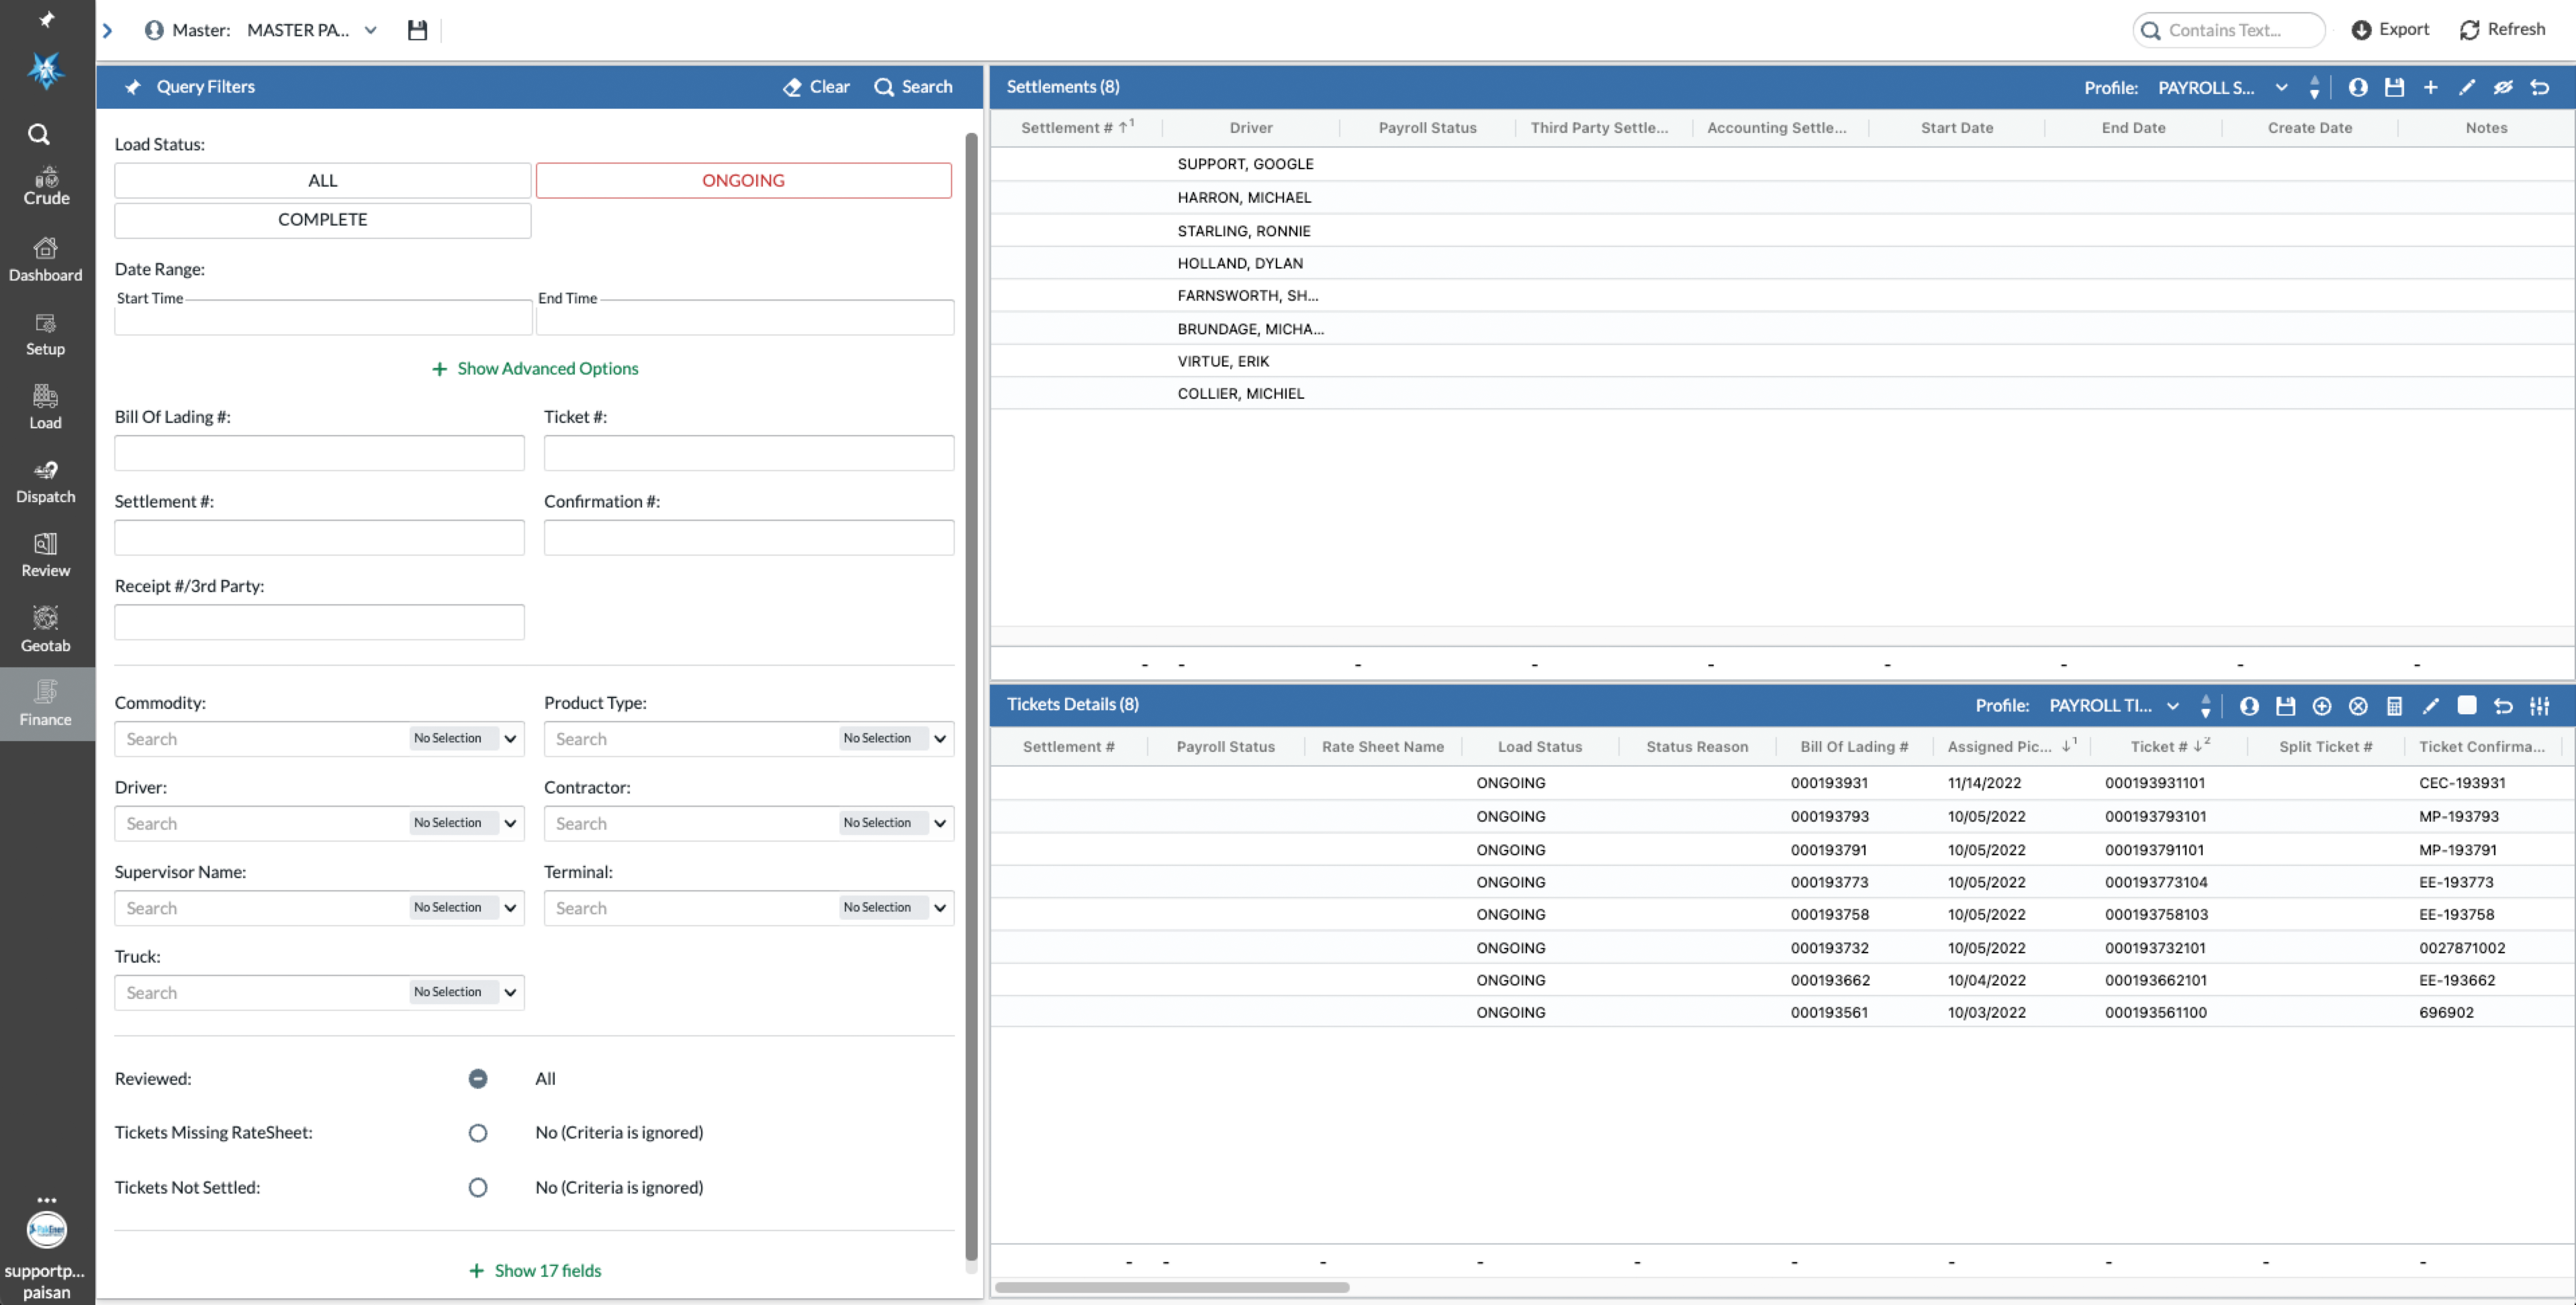The width and height of the screenshot is (2576, 1305).
Task: Expand the Product Type dropdown
Action: [939, 739]
